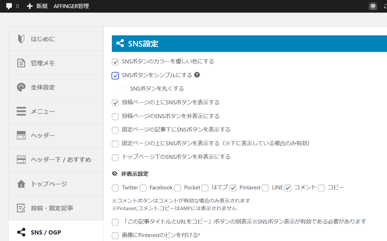
Task: Click the house icon for トップページ
Action: (21, 184)
